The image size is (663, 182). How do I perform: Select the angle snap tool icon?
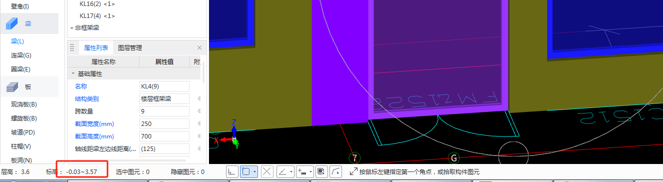pyautogui.click(x=282, y=171)
